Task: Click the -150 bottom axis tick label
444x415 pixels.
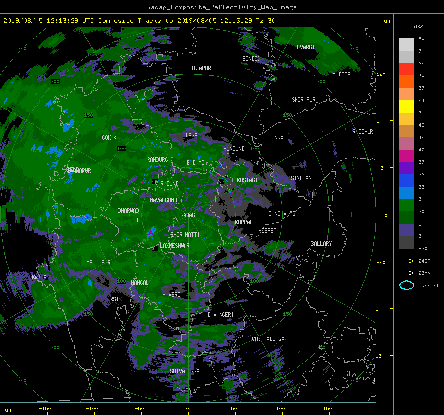Action: tap(45, 409)
